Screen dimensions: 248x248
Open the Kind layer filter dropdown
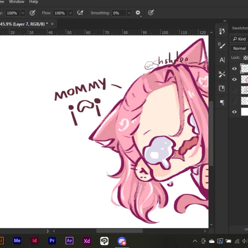pyautogui.click(x=239, y=39)
